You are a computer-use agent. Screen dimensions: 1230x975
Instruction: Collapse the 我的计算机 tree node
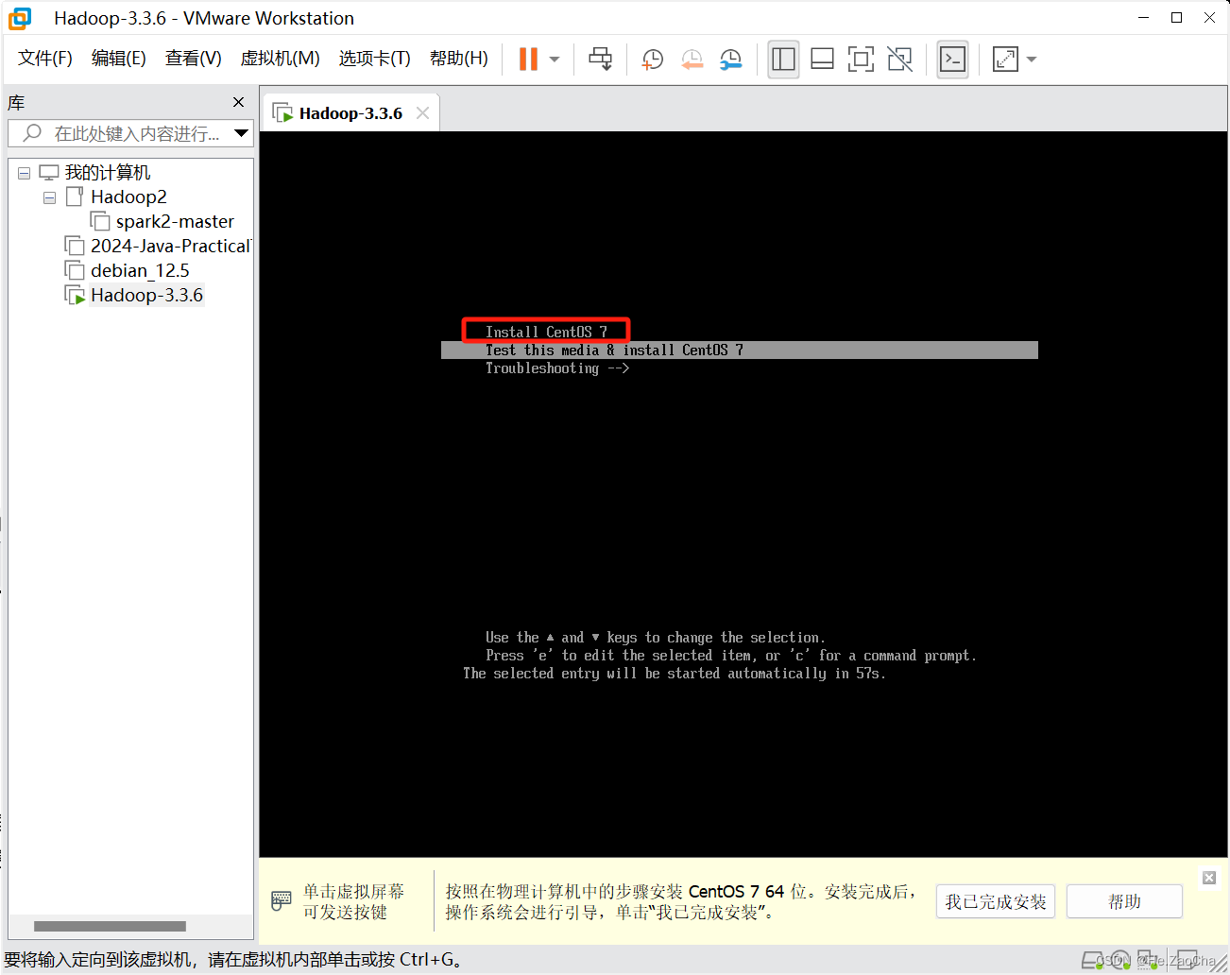(x=25, y=173)
